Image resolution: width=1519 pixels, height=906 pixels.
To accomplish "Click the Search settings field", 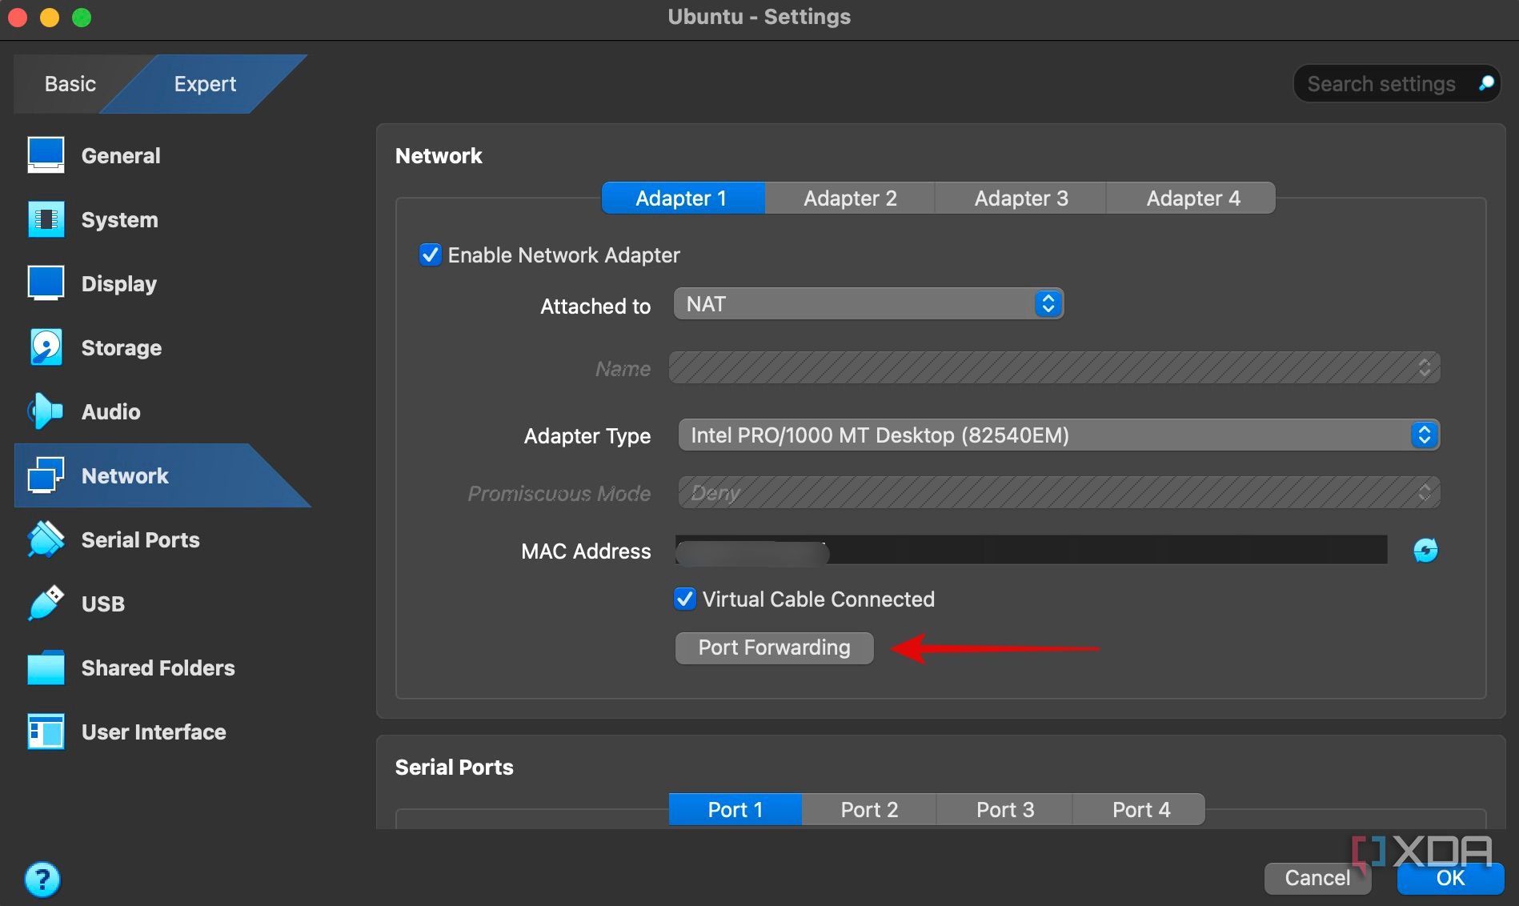I will [x=1397, y=84].
